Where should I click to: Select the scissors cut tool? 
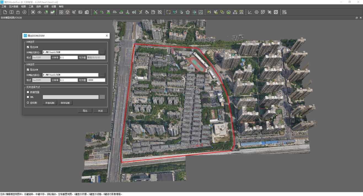pyautogui.click(x=95, y=12)
